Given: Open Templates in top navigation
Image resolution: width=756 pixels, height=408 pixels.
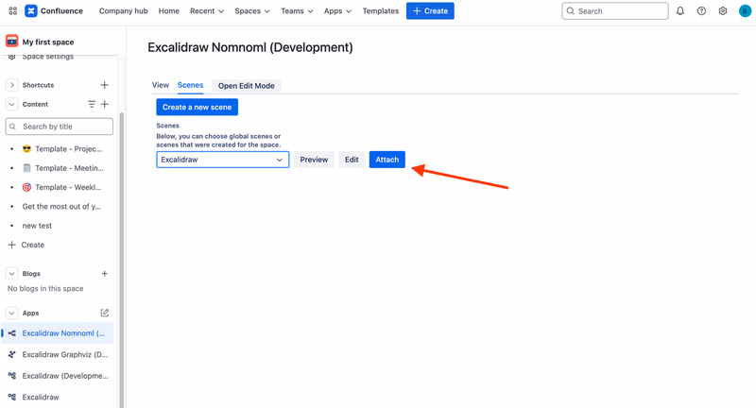Looking at the screenshot, I should pos(381,11).
